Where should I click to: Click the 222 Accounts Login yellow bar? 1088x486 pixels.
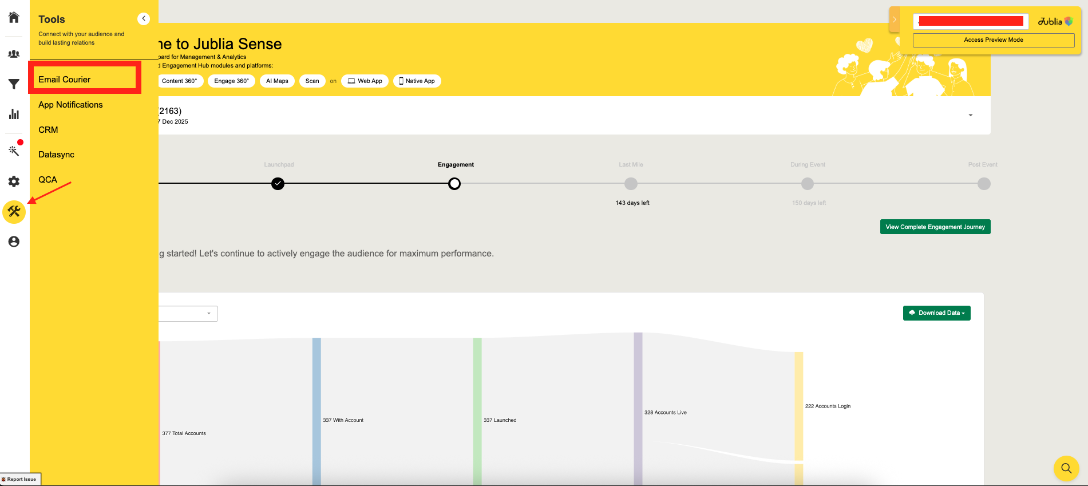(799, 406)
